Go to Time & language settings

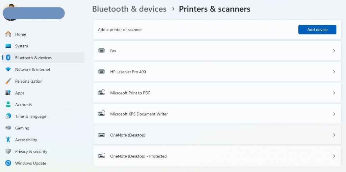point(30,116)
